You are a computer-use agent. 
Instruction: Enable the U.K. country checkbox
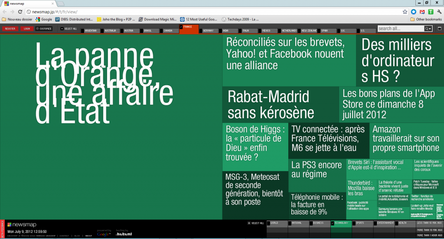(339, 31)
